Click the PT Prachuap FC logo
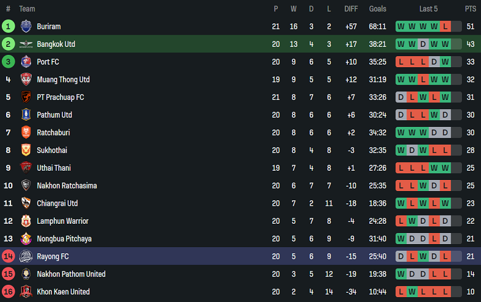The height and width of the screenshot is (302, 481). [26, 97]
